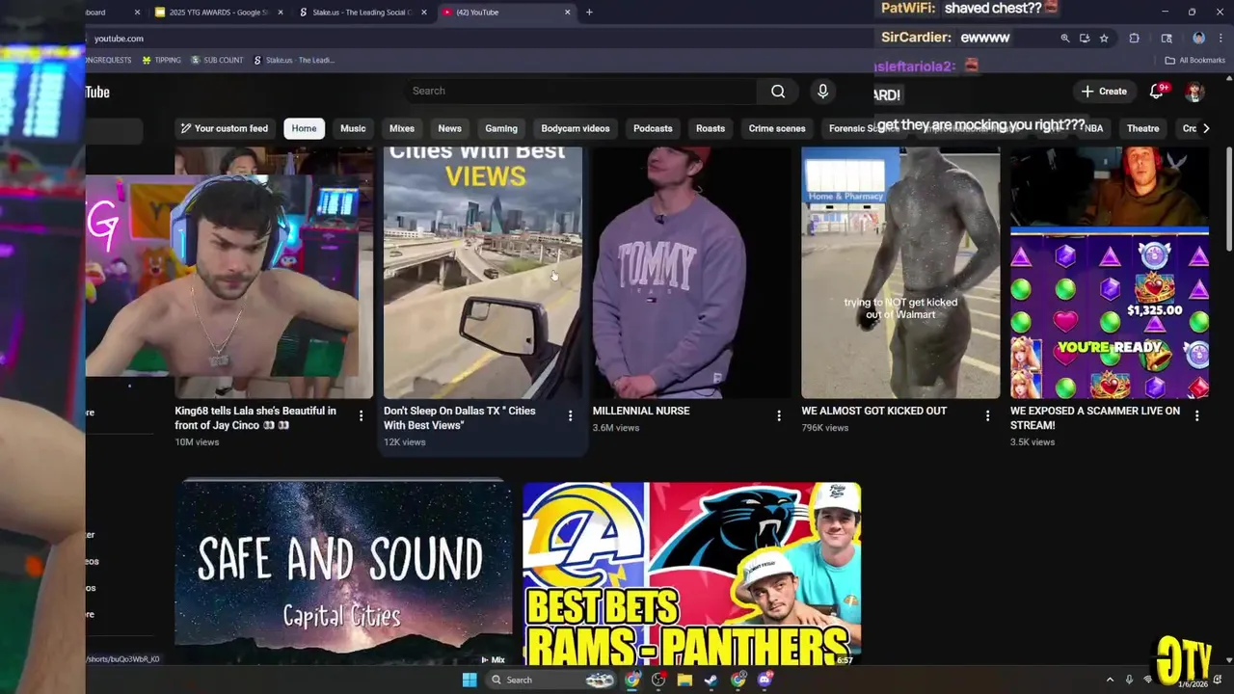Open File Explorer from taskbar
This screenshot has height=694, width=1234.
(x=684, y=680)
